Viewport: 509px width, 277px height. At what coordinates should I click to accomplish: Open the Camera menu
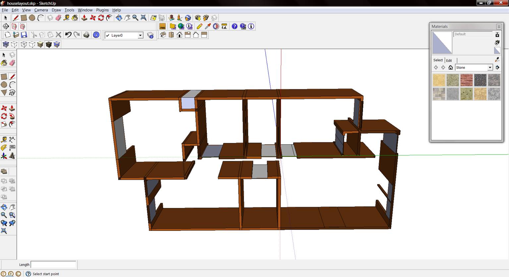[41, 10]
